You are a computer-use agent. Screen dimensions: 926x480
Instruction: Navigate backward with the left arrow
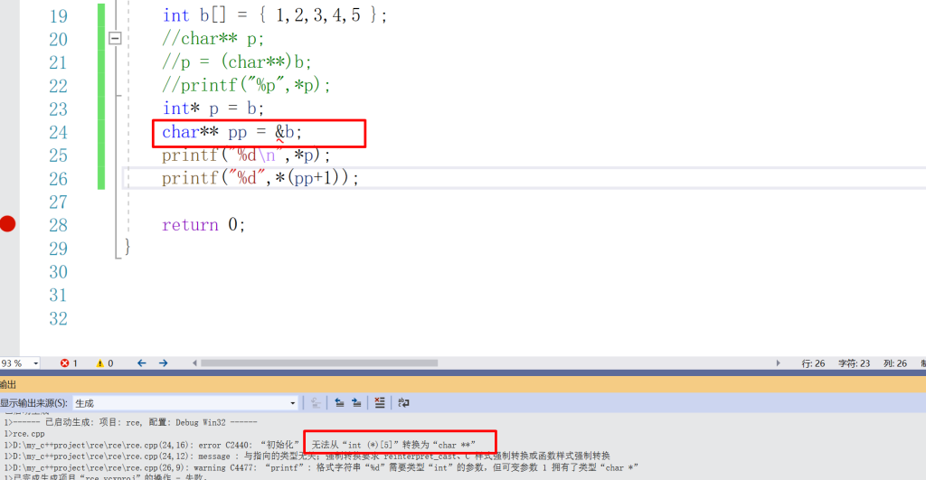(x=142, y=363)
